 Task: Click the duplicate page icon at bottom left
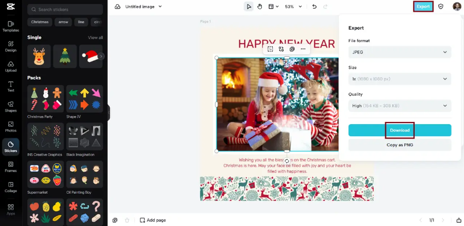[x=115, y=220]
